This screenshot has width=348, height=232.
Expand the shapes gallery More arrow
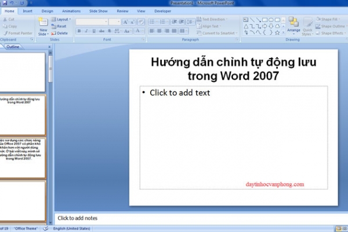click(x=283, y=33)
